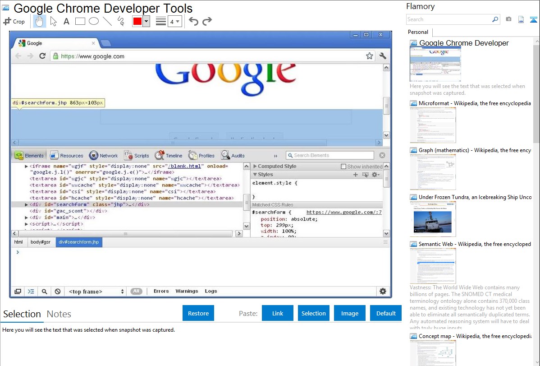Expand the div id="main" node

[27, 218]
